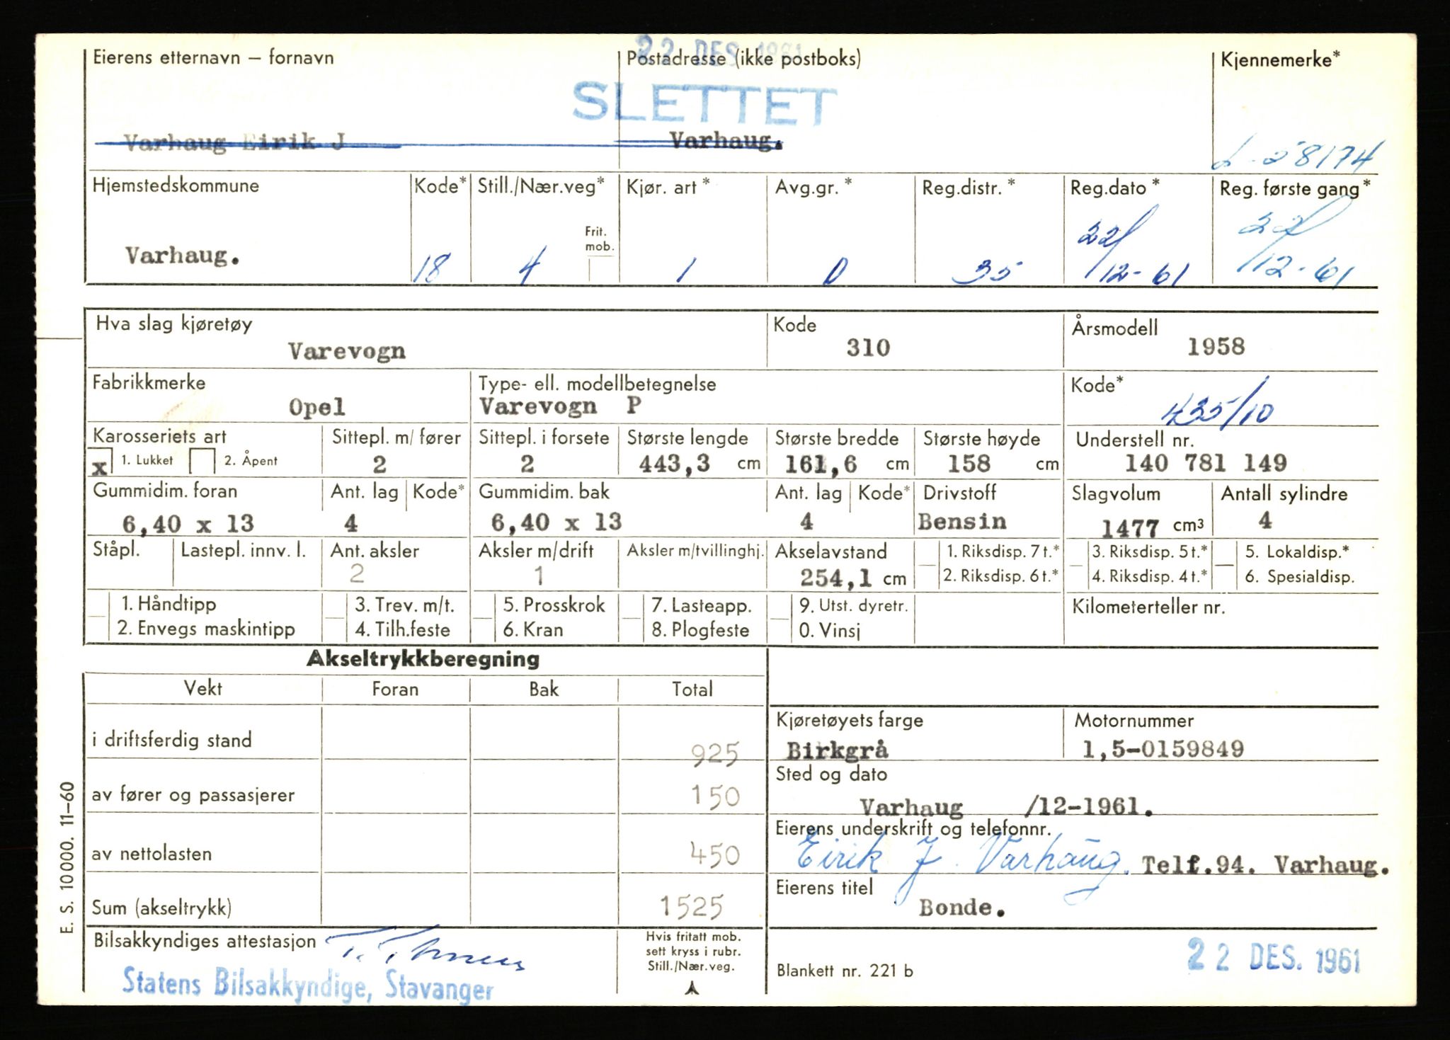Select Drivstoff value 'Bensin'
1450x1040 pixels.
point(962,521)
